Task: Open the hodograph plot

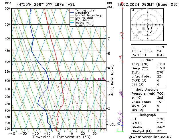Action: [147, 25]
